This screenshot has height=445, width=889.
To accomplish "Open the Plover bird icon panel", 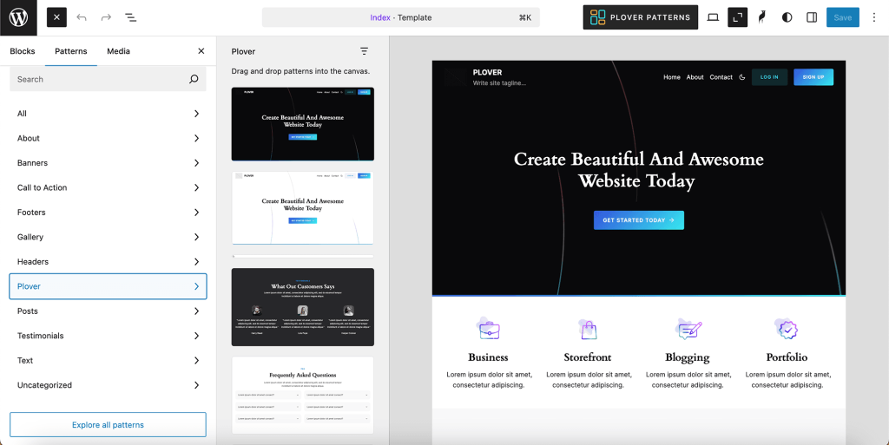I will tap(762, 17).
